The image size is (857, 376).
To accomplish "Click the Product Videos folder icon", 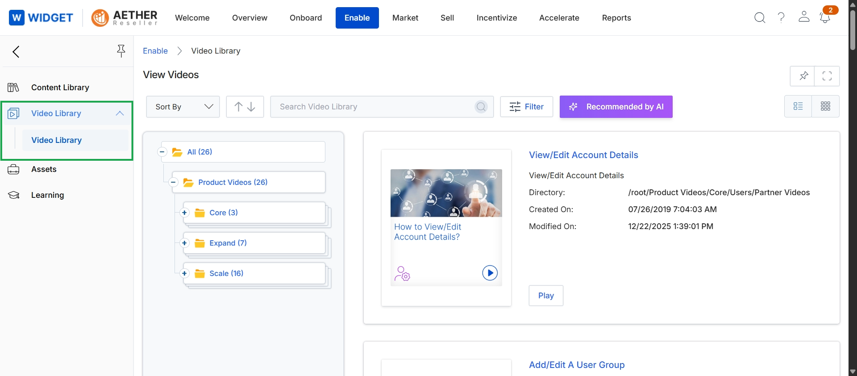I will (188, 183).
